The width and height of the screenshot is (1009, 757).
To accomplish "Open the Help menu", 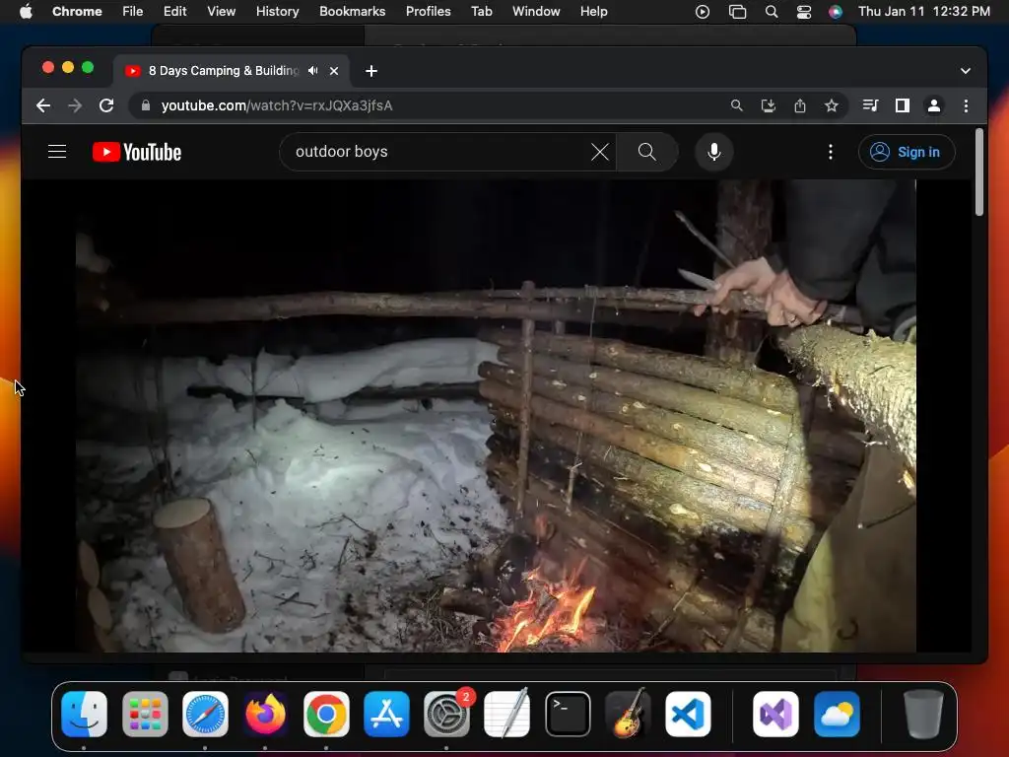I will 593,12.
